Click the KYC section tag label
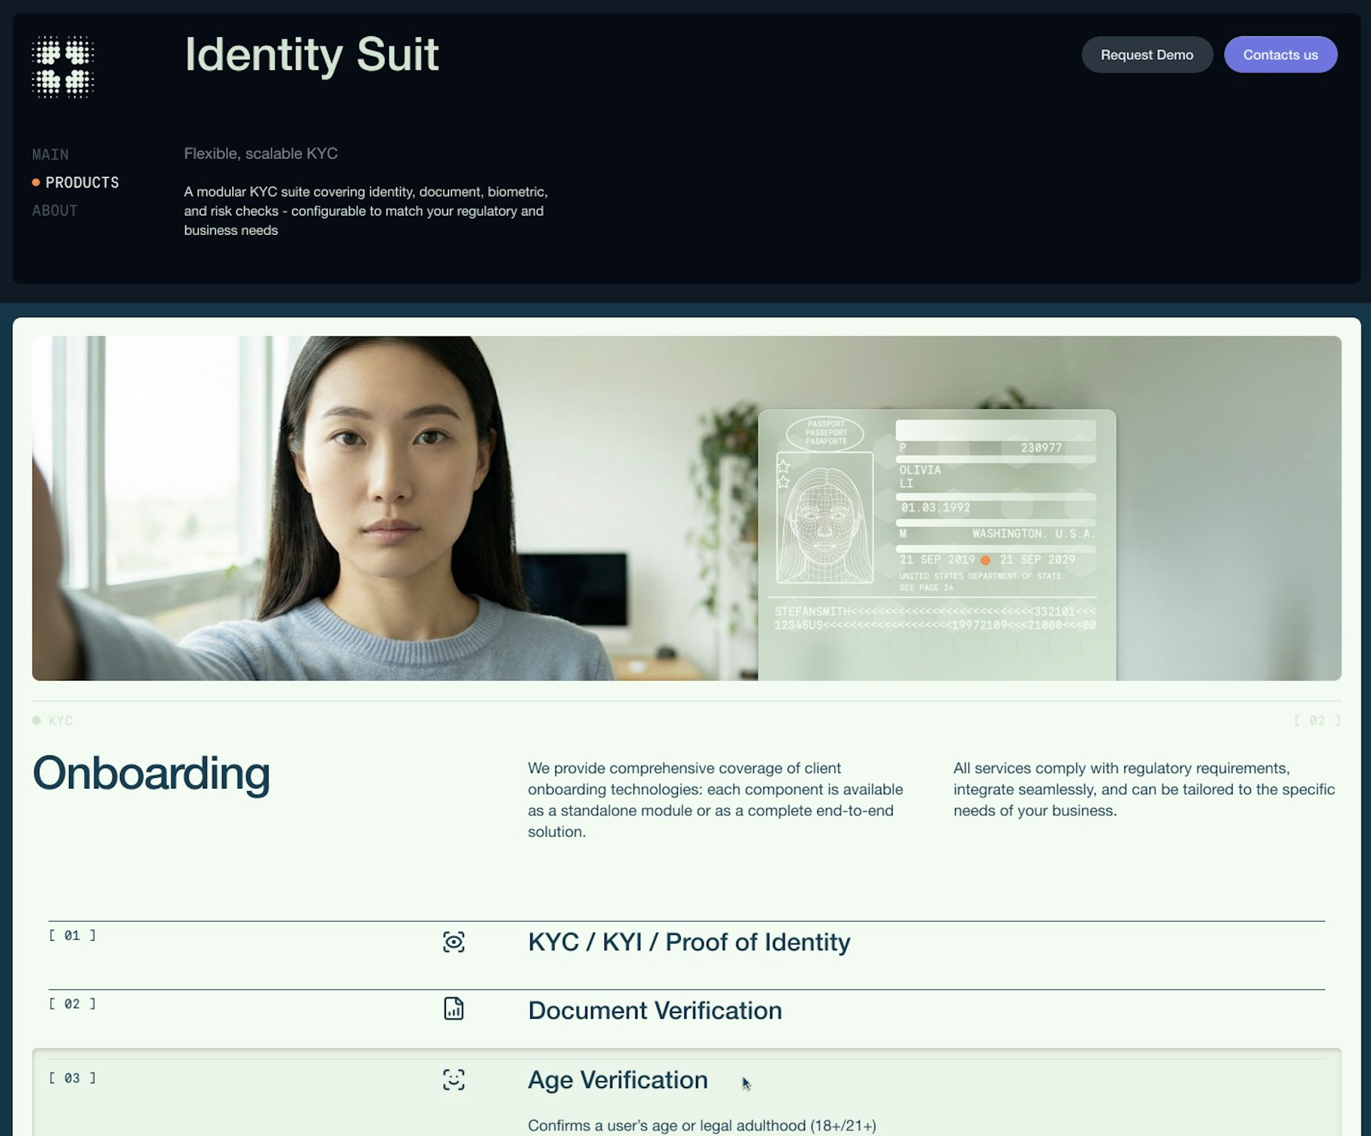This screenshot has height=1136, width=1371. pyautogui.click(x=60, y=720)
